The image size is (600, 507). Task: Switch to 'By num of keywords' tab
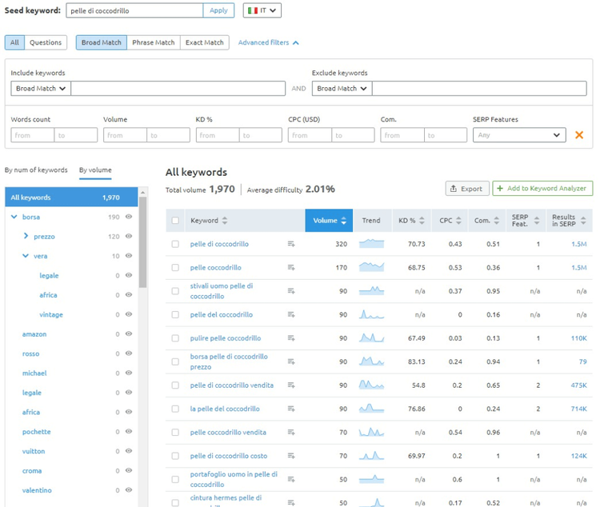coord(36,170)
